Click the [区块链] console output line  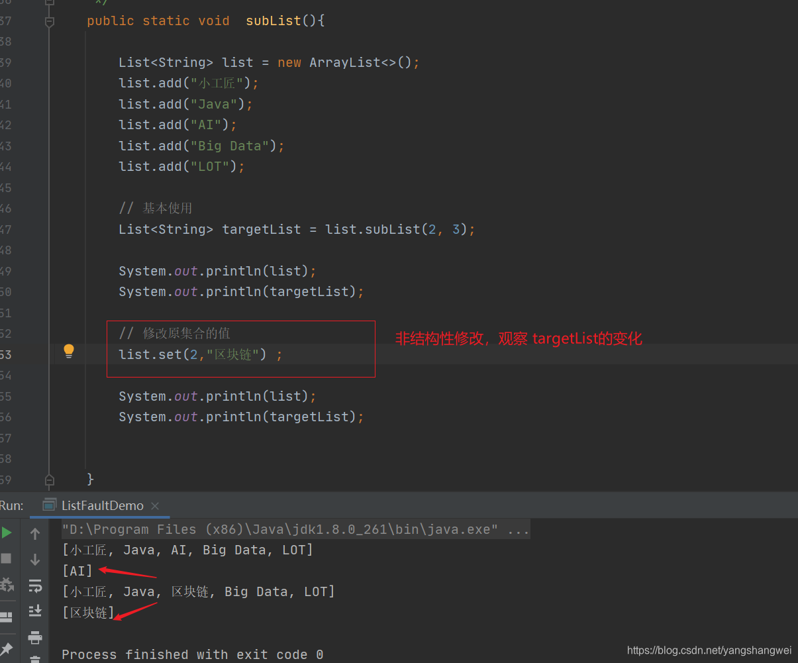(88, 613)
